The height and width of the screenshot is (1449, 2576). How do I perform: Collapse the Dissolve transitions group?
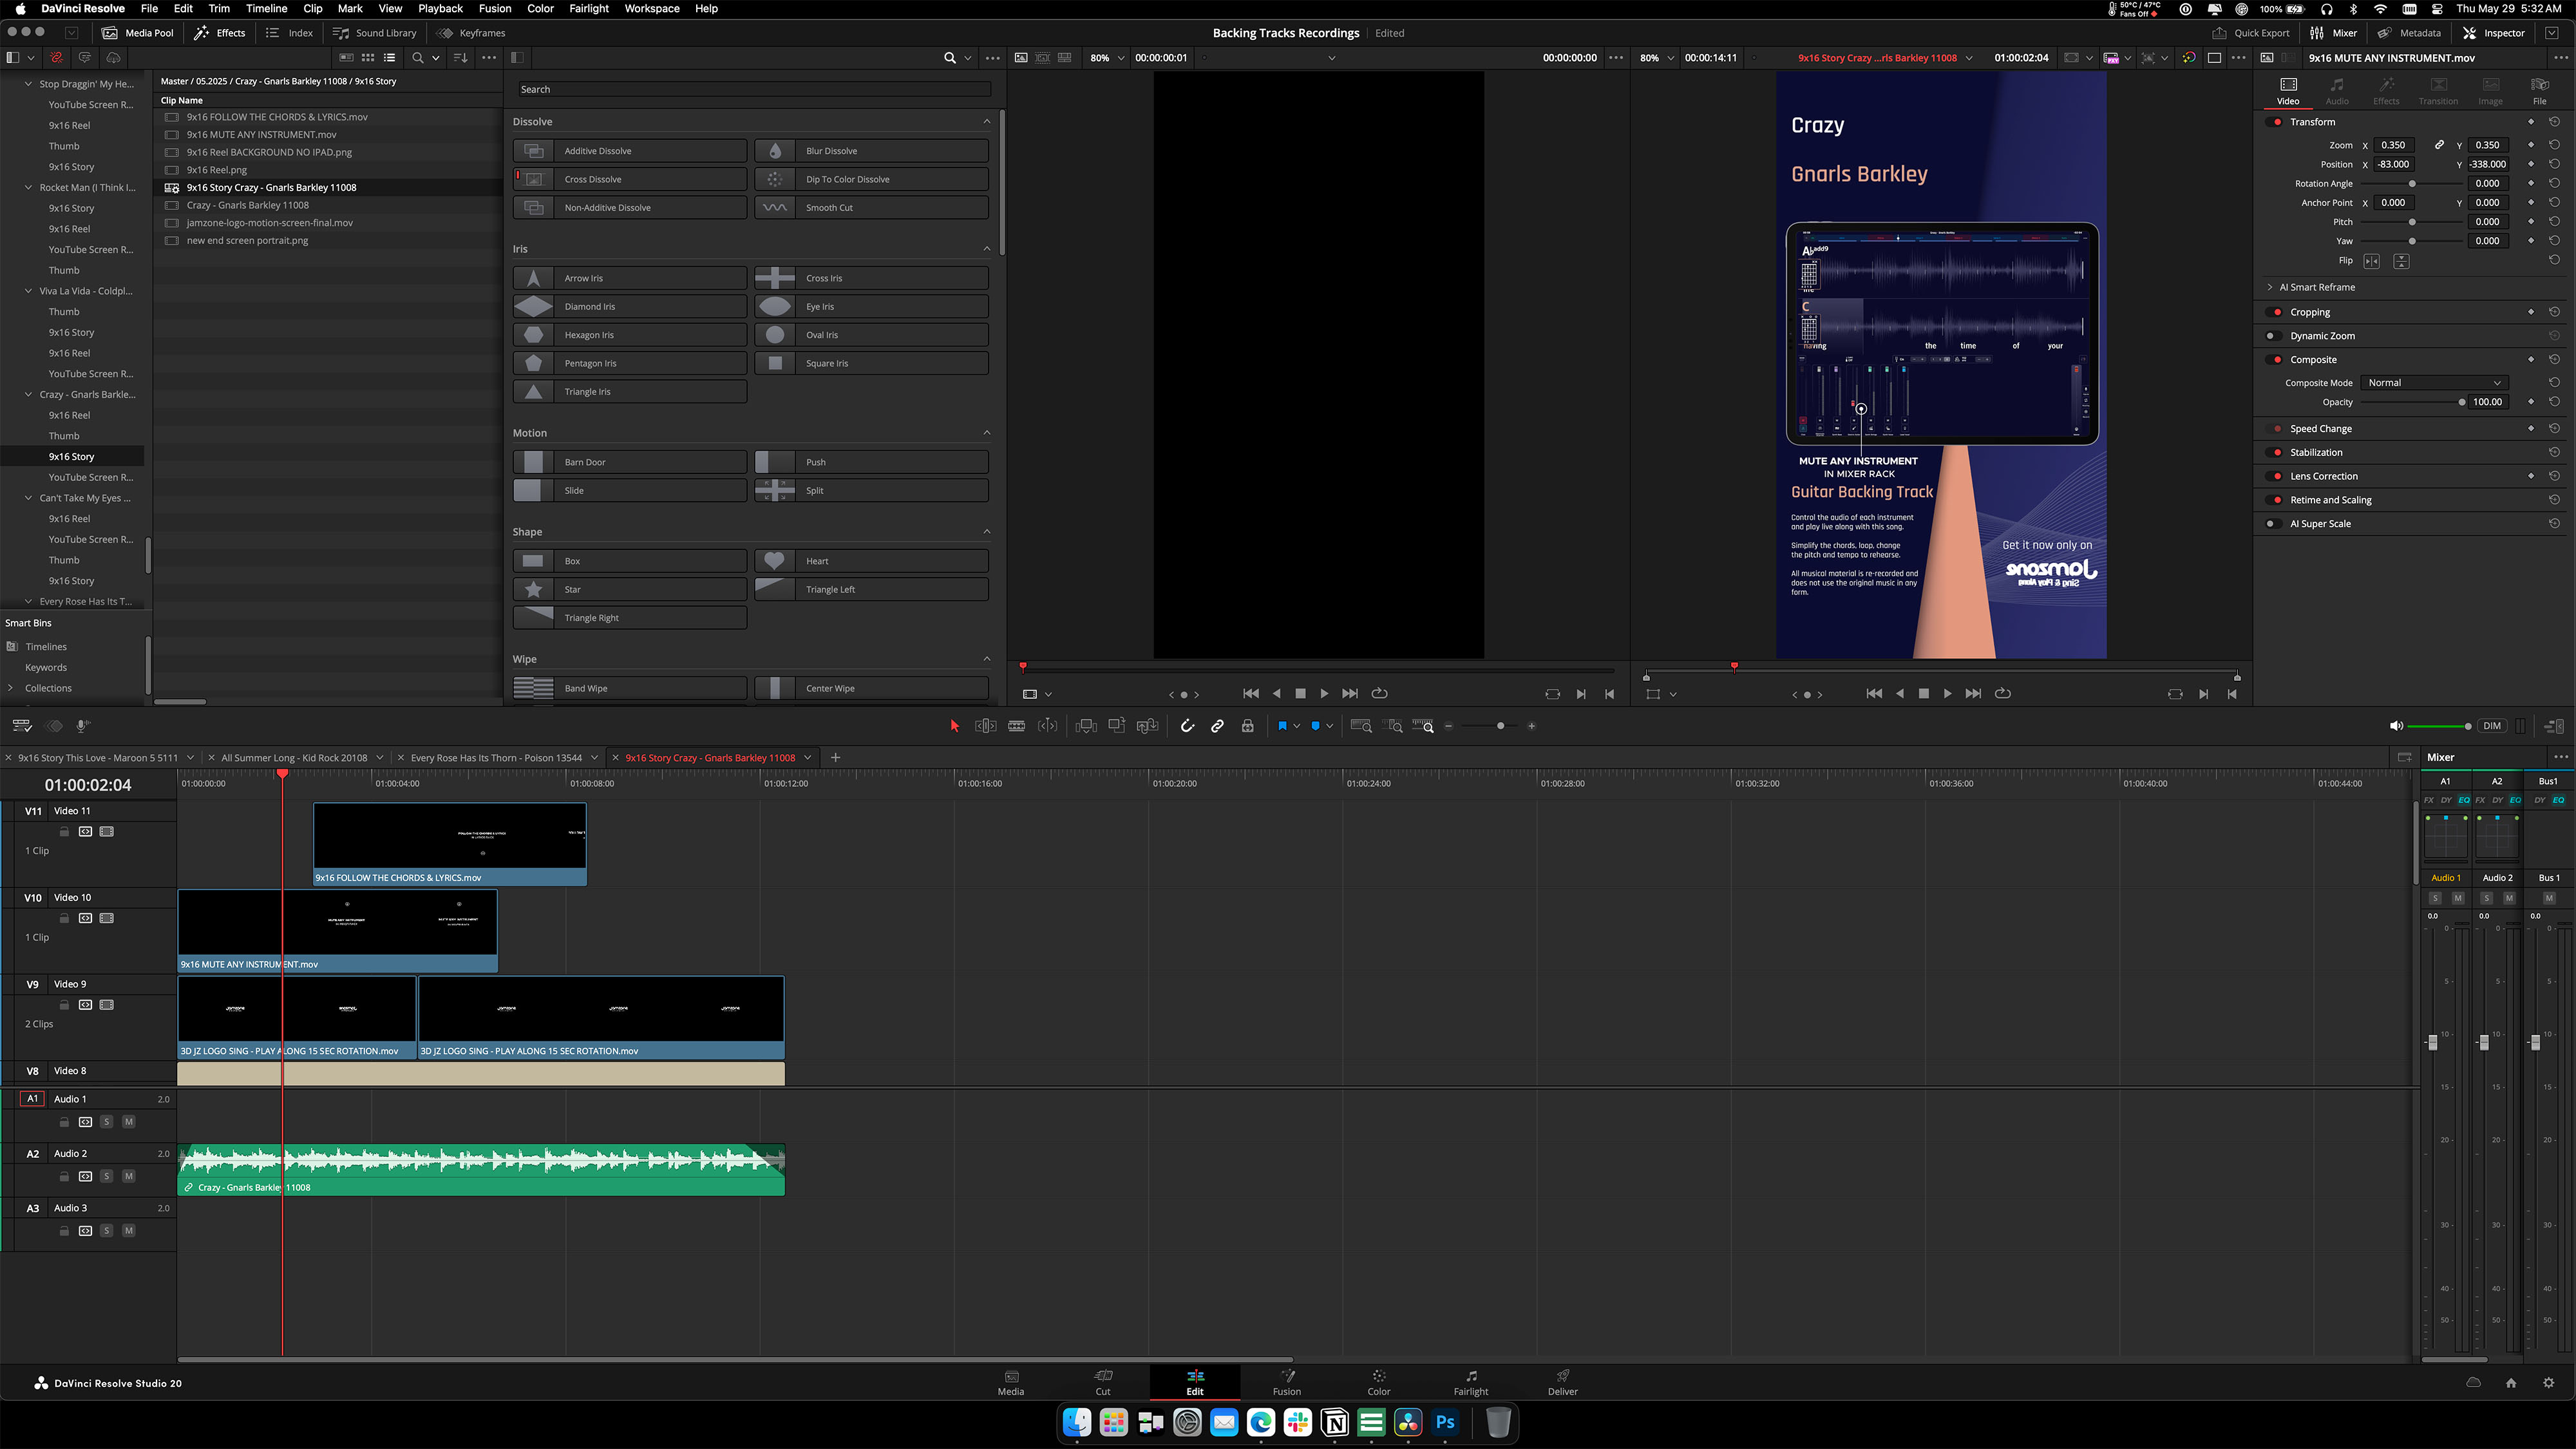point(987,122)
